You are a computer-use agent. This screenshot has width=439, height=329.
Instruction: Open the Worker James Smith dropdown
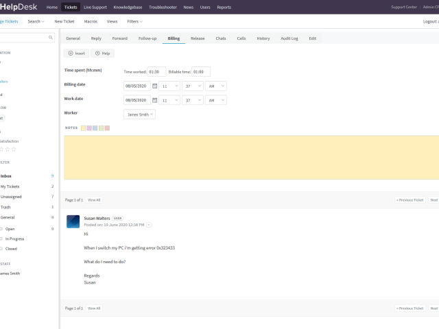(139, 114)
